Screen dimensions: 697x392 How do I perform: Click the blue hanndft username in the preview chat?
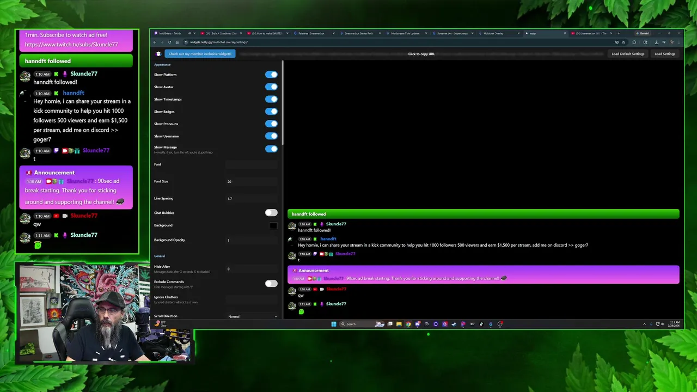[328, 239]
